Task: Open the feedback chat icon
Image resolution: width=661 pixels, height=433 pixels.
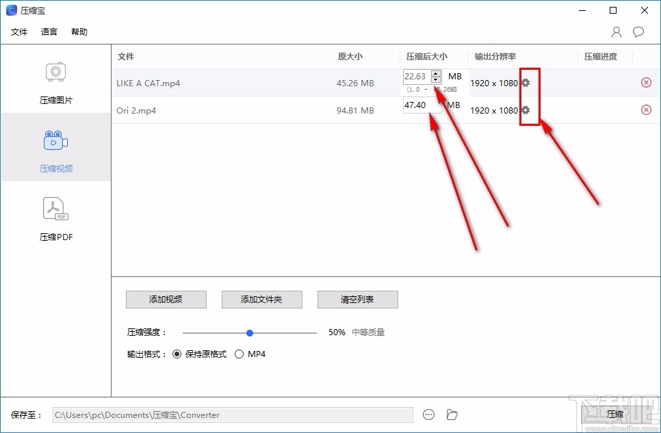Action: [x=638, y=31]
